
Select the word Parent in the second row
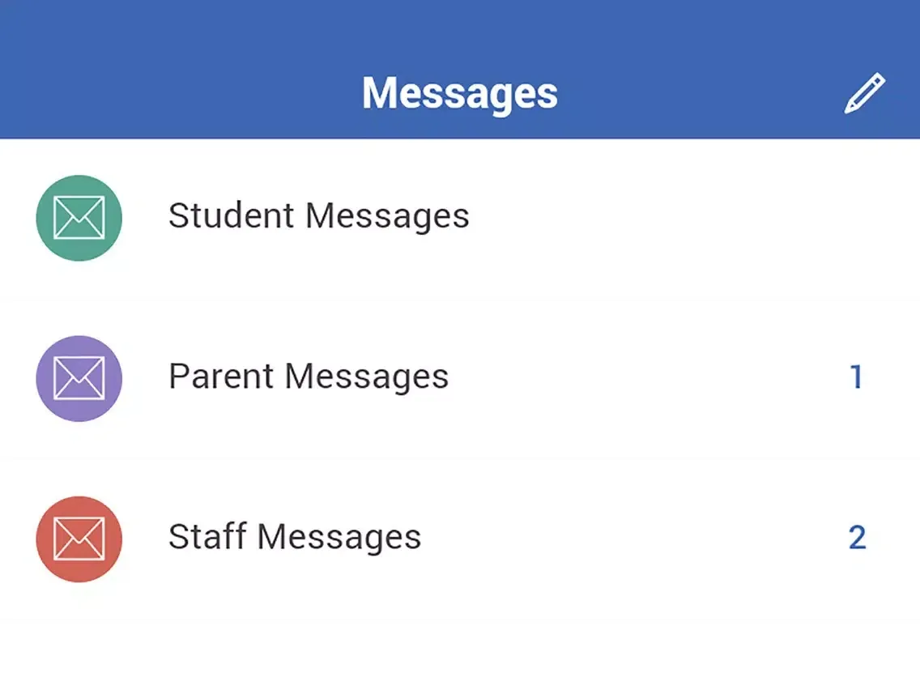pos(221,377)
